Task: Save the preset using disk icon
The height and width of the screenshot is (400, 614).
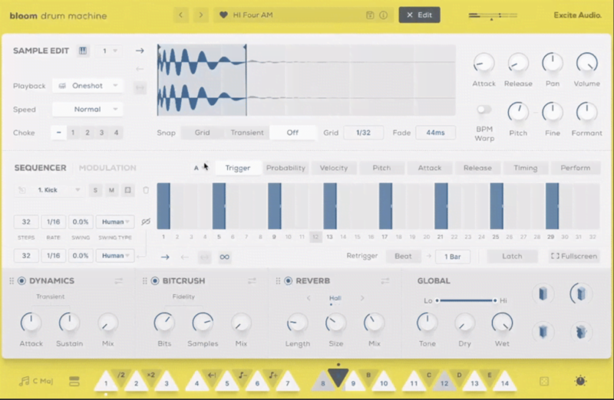Action: (370, 15)
